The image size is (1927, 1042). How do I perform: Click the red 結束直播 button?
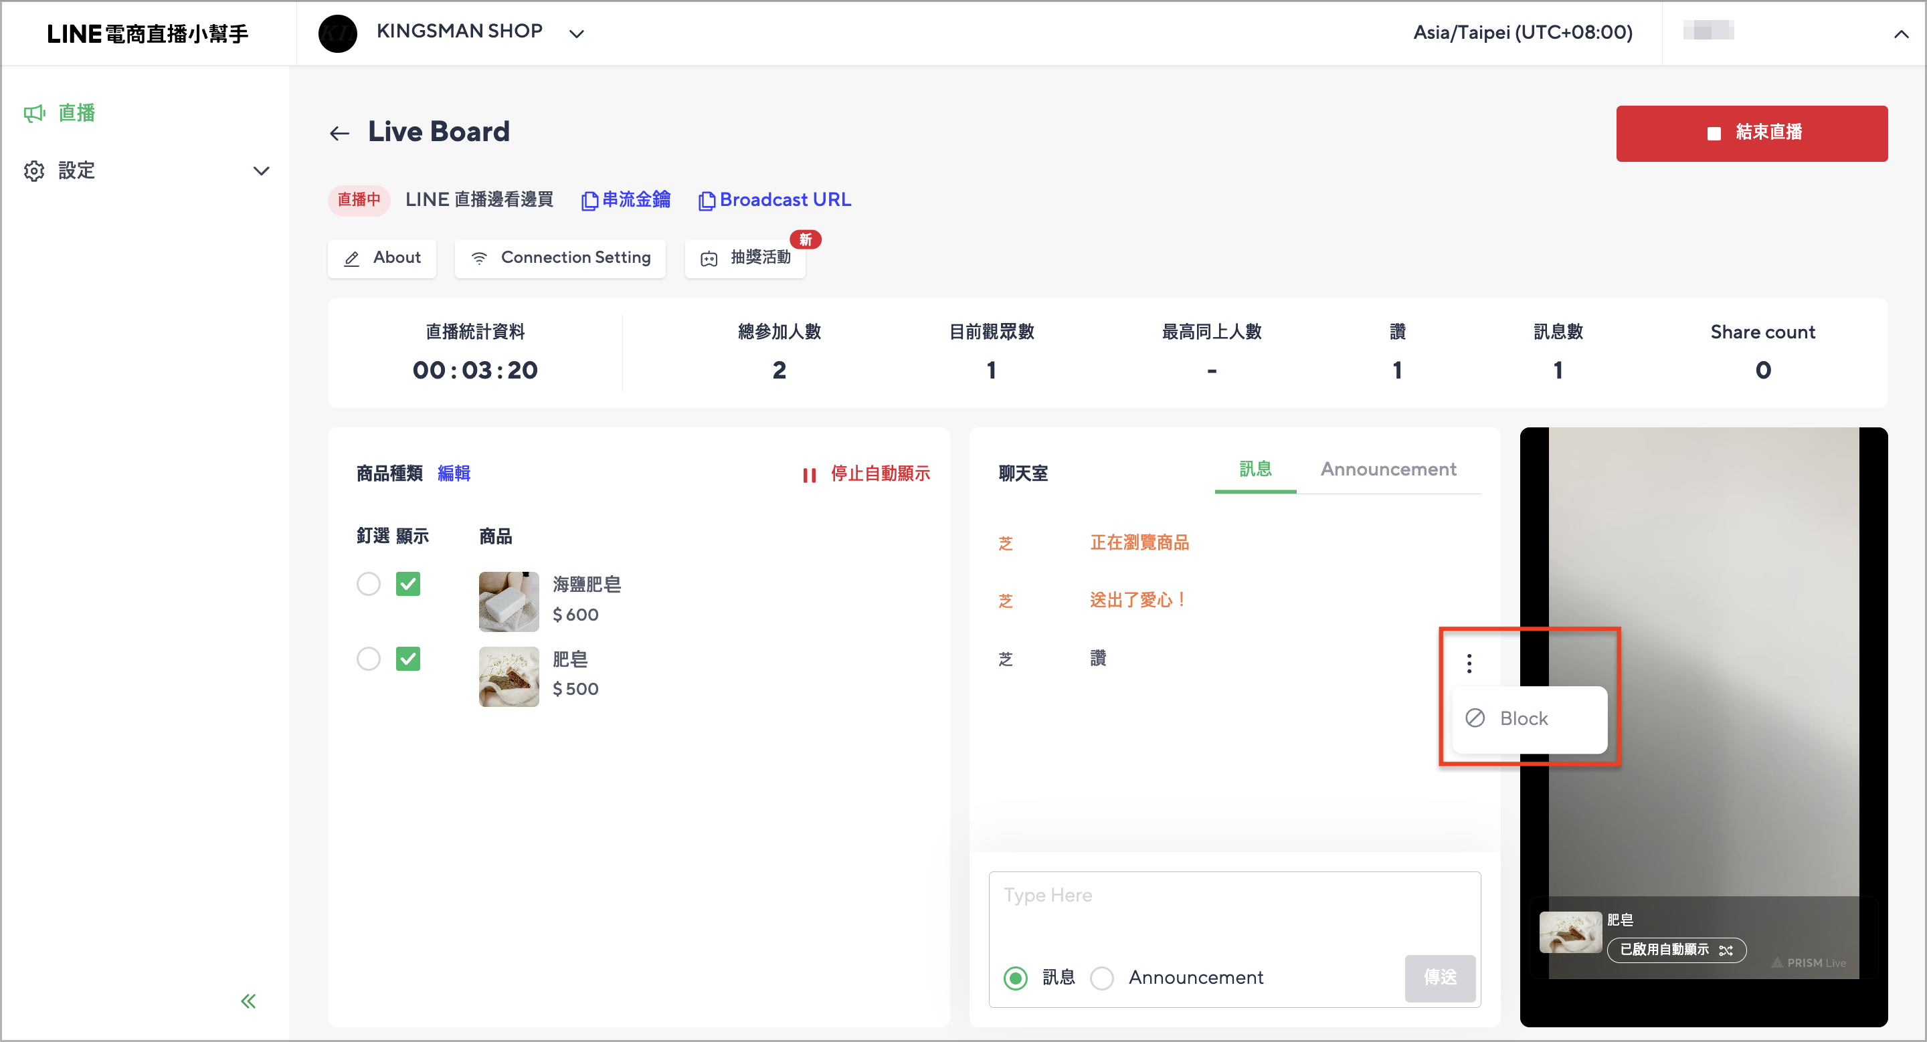click(x=1751, y=133)
